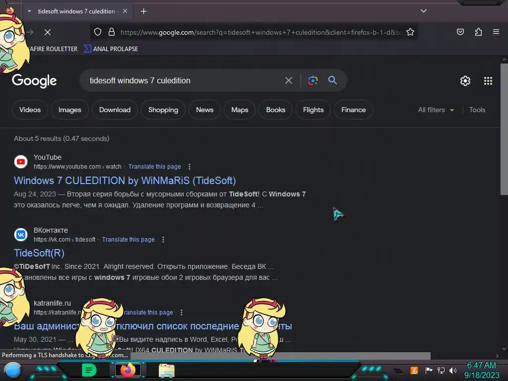Open Google quick settings gear
The image size is (508, 381).
pos(465,81)
